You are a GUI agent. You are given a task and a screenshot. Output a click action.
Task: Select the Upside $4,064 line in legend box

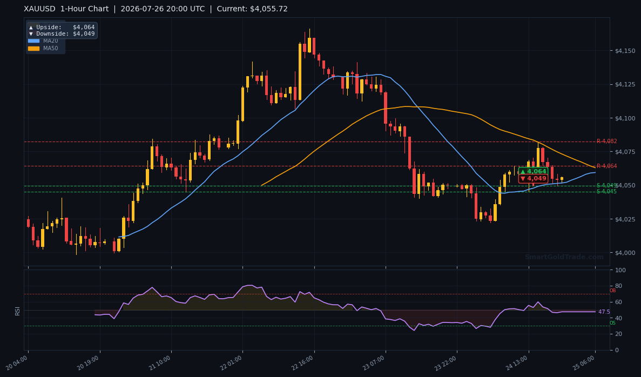point(62,27)
